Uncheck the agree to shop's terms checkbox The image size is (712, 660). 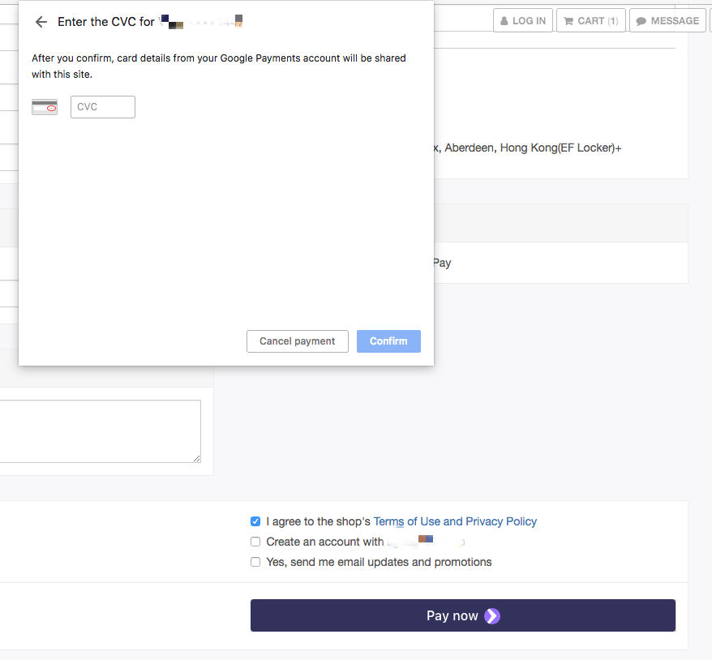(x=255, y=521)
